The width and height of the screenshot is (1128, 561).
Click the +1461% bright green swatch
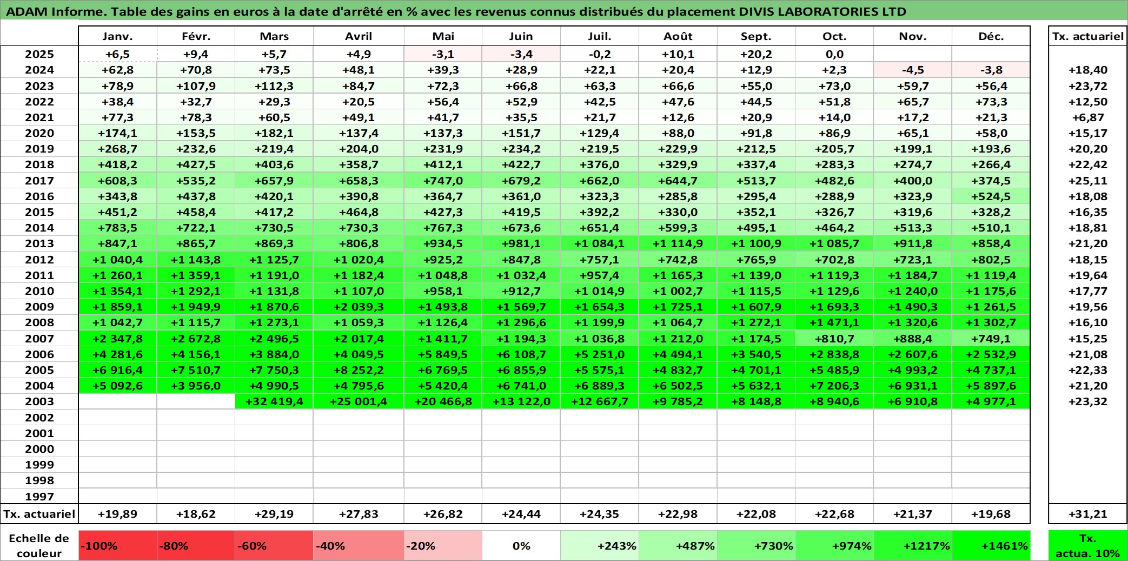click(x=991, y=545)
